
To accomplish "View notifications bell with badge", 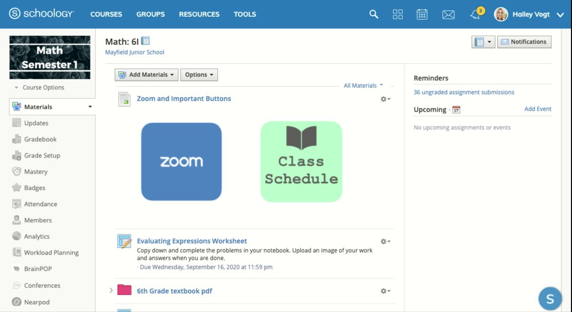I will (476, 14).
